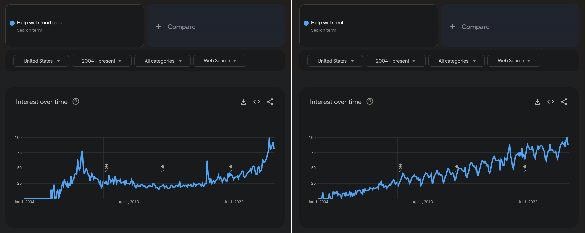Screen dimensions: 586x233
Task: Click plus icon beside rent Compare
Action: (x=453, y=27)
